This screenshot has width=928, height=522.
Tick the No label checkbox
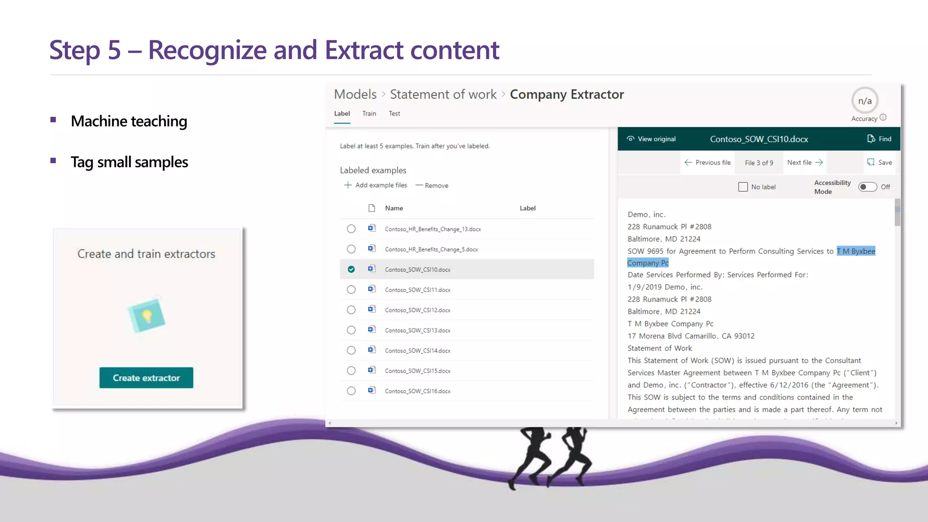743,187
